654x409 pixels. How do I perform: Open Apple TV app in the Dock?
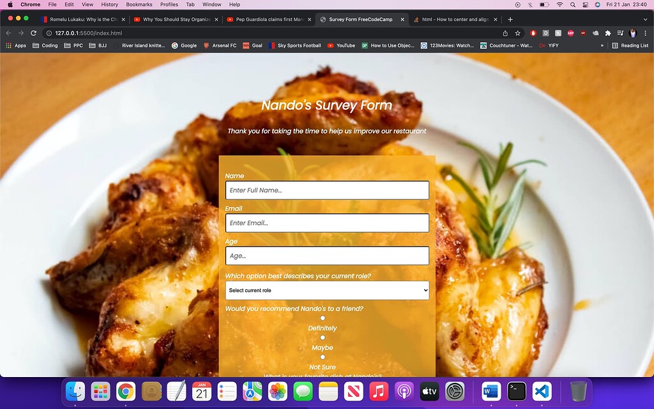click(x=429, y=392)
